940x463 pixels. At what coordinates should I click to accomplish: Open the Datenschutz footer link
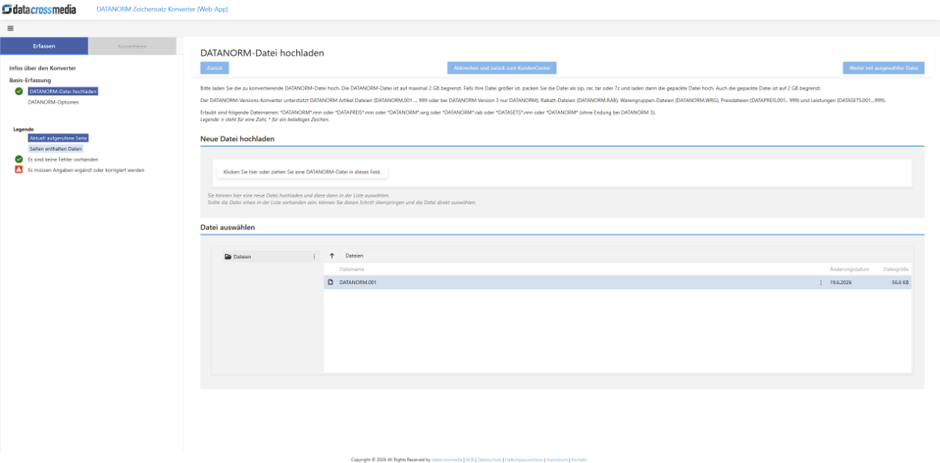pyautogui.click(x=489, y=459)
